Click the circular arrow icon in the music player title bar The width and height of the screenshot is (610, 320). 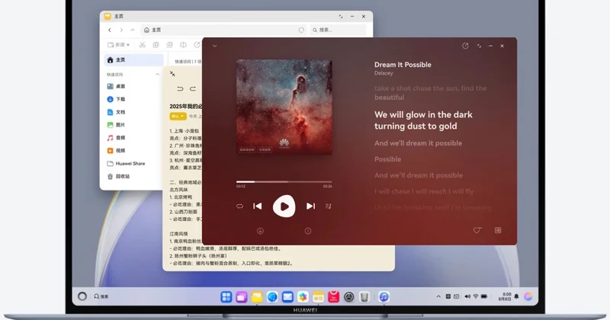point(465,46)
